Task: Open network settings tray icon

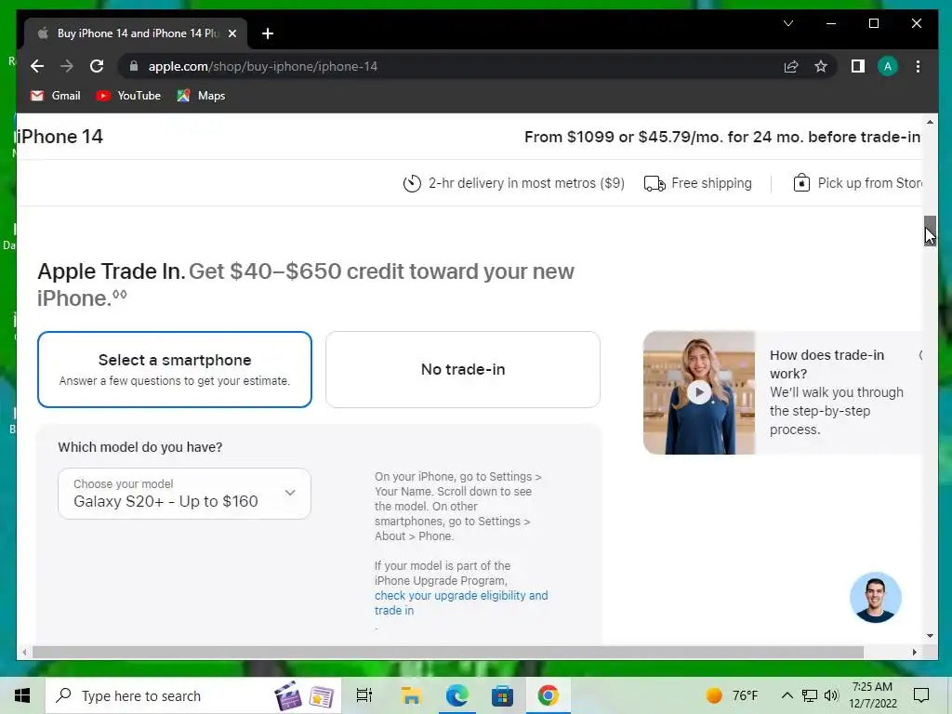Action: click(x=810, y=695)
